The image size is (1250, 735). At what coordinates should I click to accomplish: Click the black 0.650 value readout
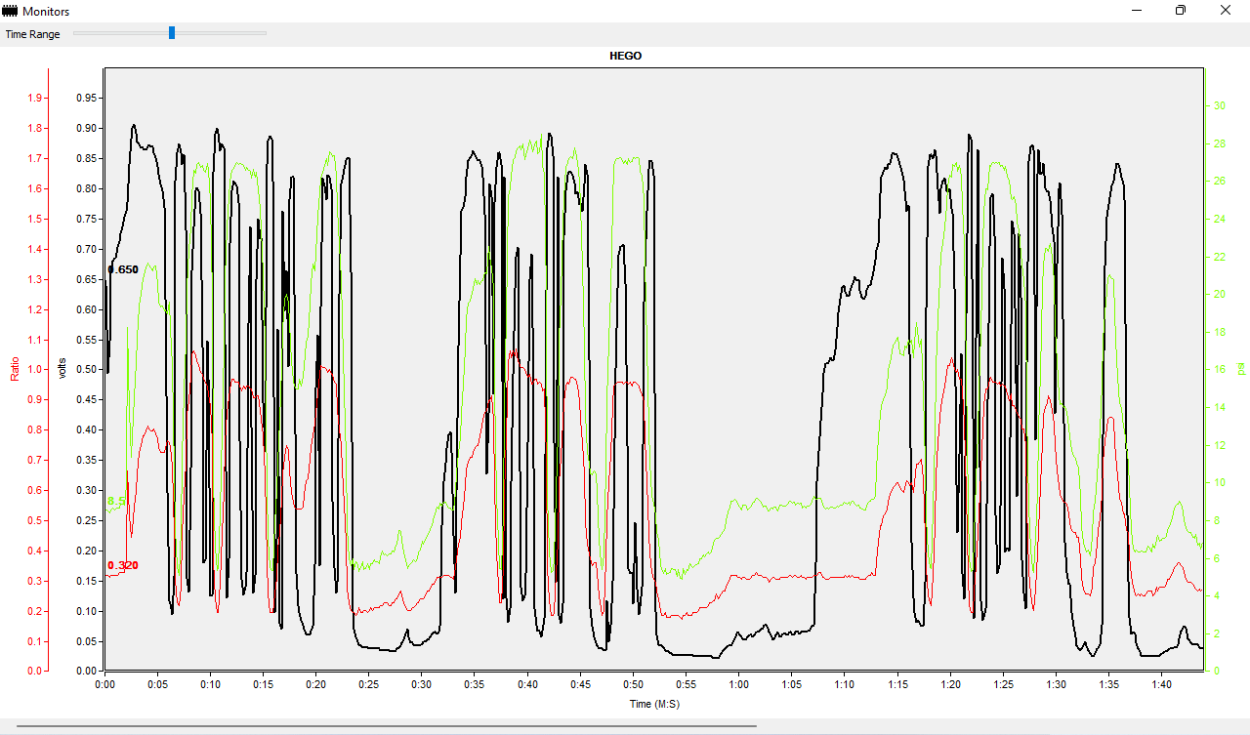[x=124, y=269]
